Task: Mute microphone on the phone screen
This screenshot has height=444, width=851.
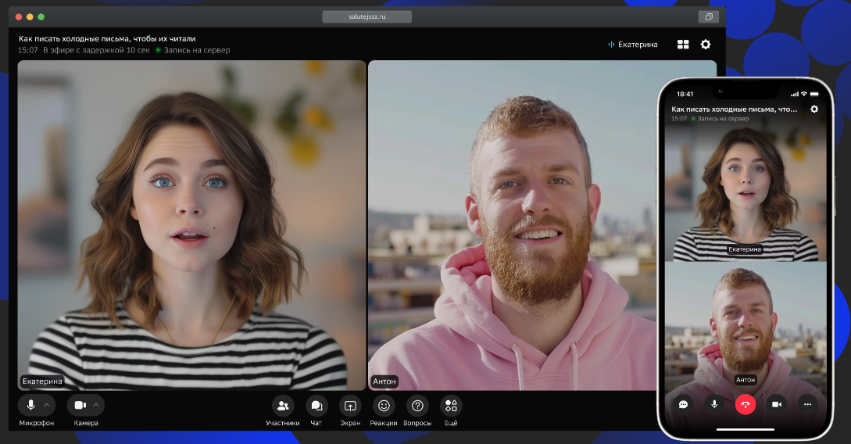Action: coord(714,404)
